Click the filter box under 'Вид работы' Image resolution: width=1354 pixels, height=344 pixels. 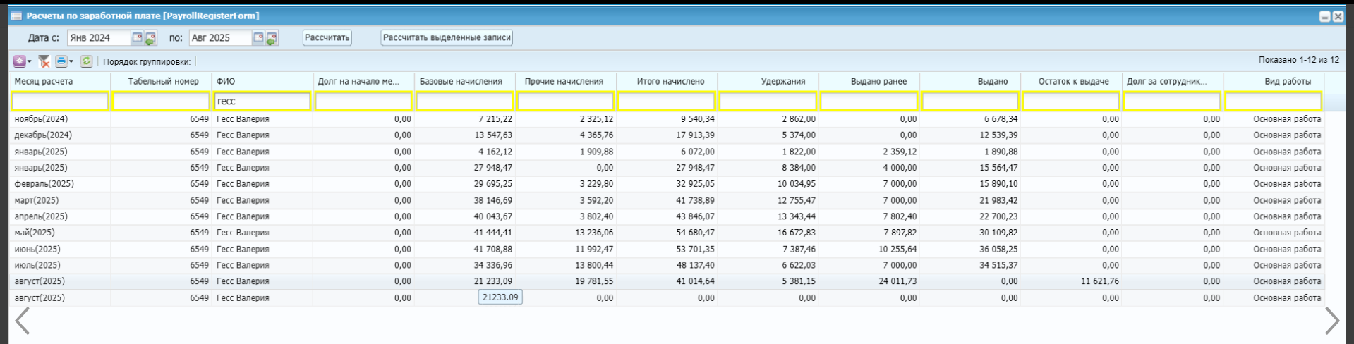click(1274, 102)
